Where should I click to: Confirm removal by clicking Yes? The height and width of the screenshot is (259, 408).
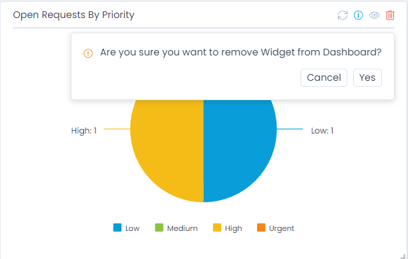(367, 77)
